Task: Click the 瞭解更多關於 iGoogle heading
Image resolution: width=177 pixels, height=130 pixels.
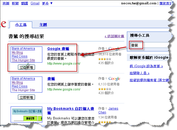Action: pos(149,58)
